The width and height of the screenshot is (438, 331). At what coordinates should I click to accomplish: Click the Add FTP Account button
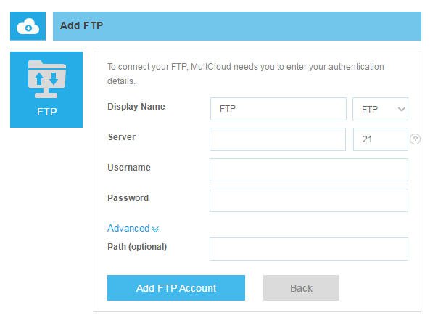click(176, 288)
